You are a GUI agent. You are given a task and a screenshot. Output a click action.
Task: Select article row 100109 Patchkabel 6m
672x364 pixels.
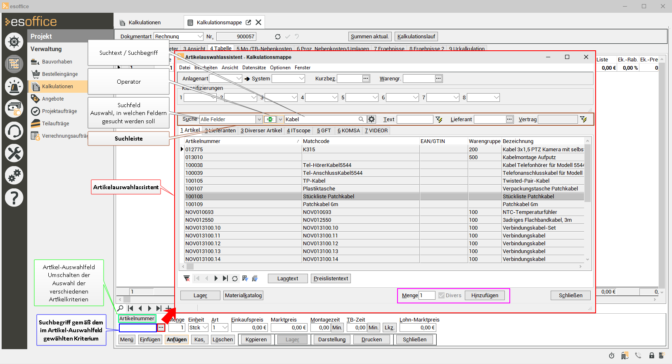[x=244, y=204]
